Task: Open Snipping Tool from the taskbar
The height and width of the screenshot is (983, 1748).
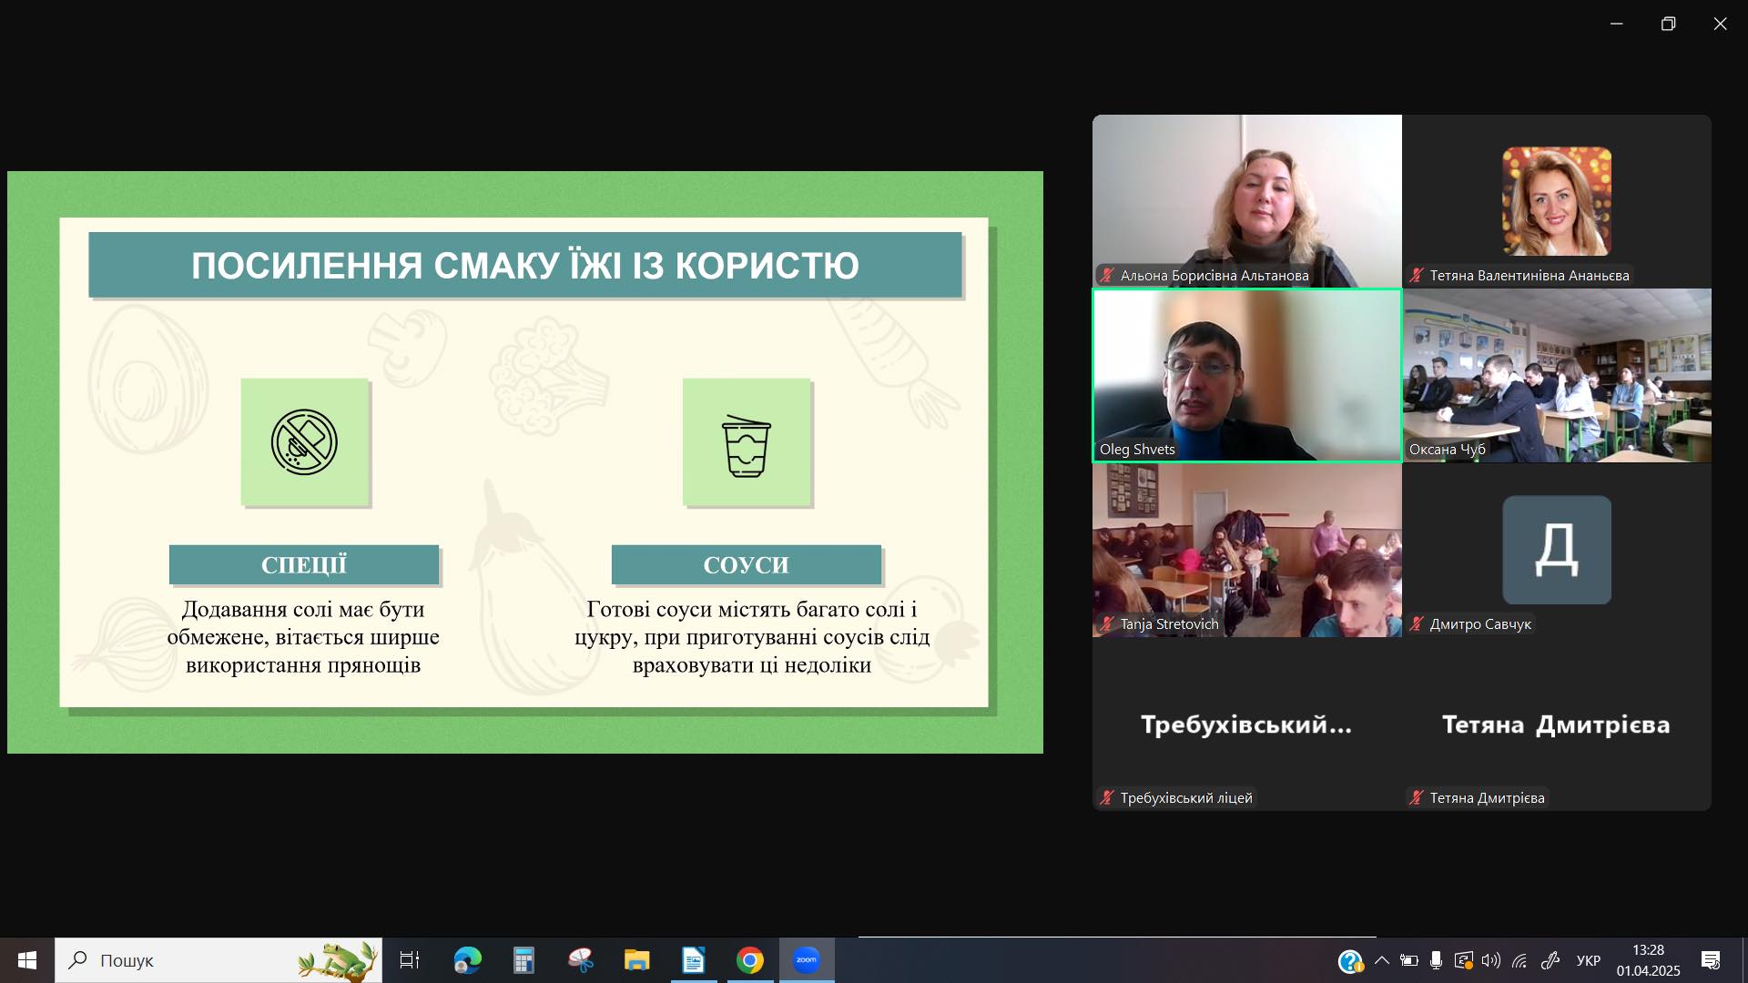Action: pos(580,960)
